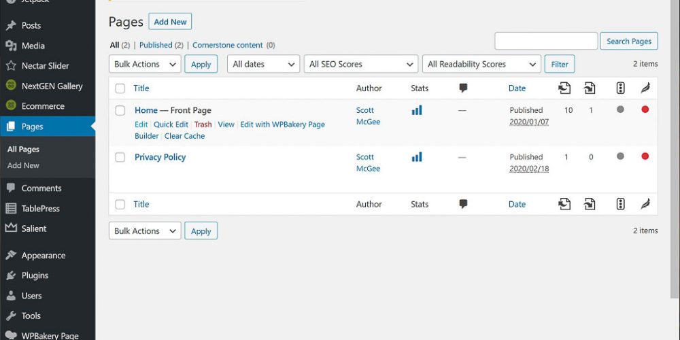Viewport: 680px width, 340px height.
Task: Sort by the readability feather icon
Action: tap(645, 88)
